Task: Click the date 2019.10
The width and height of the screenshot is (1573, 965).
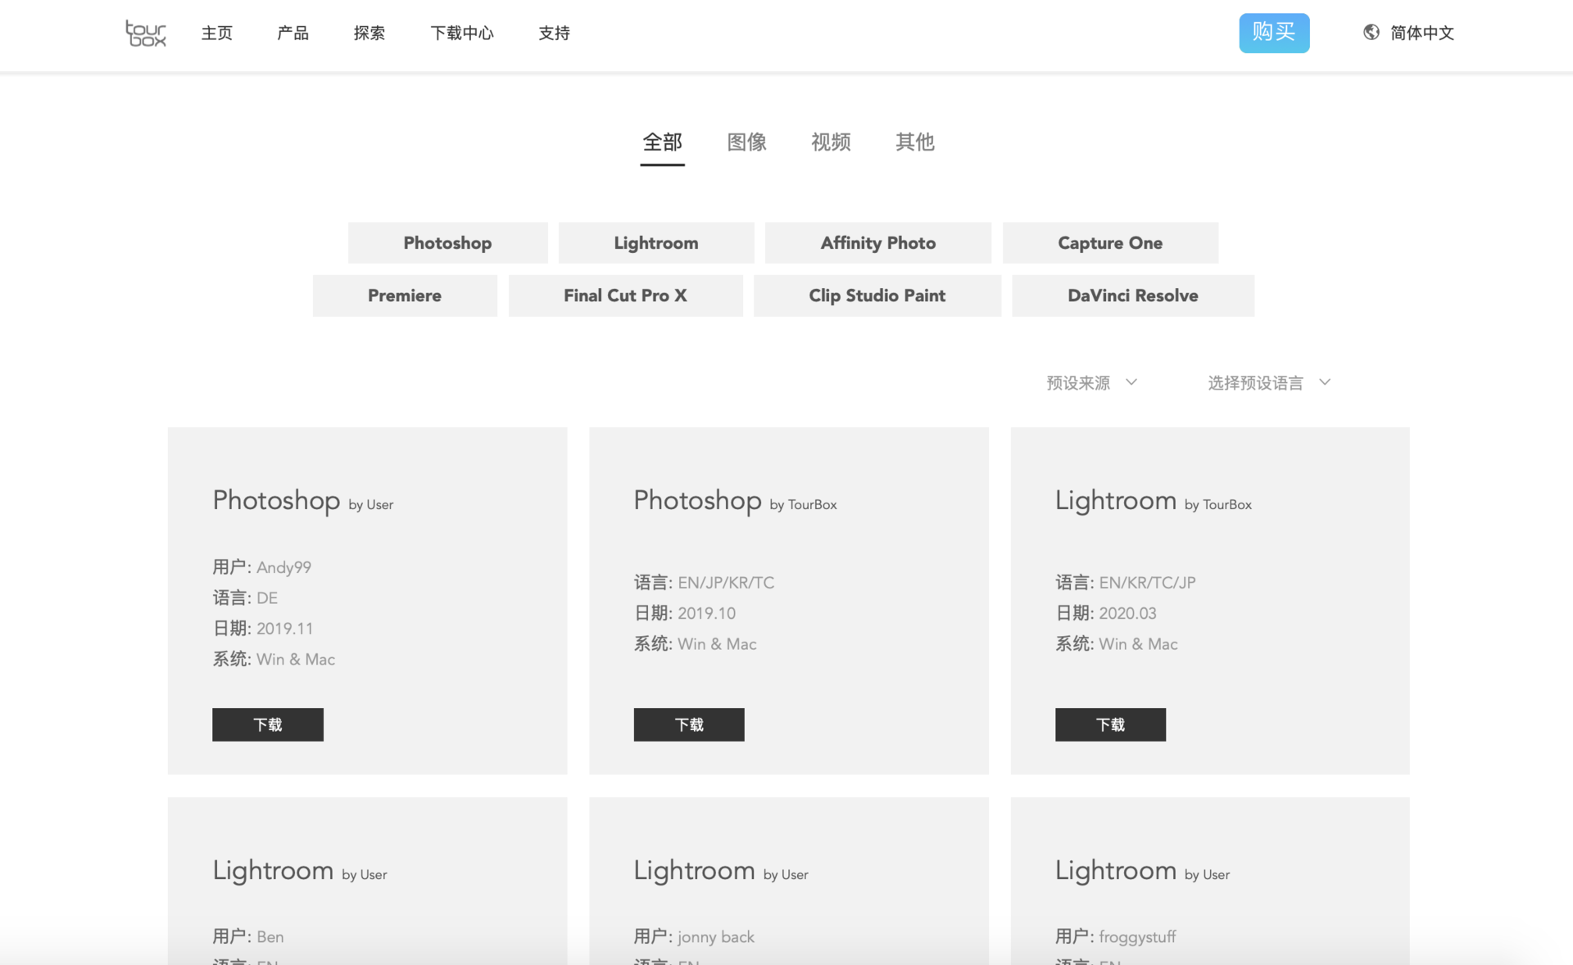Action: 706,613
